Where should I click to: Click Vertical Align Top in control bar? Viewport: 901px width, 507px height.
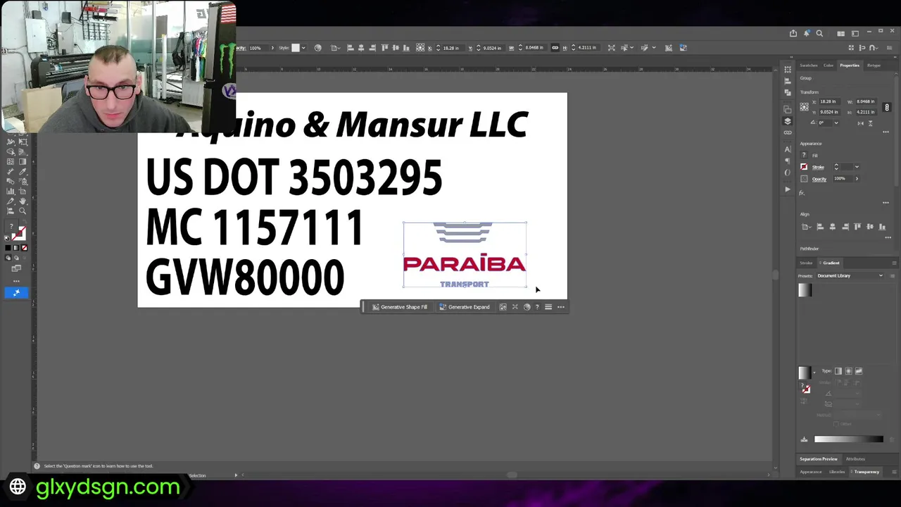click(x=384, y=48)
